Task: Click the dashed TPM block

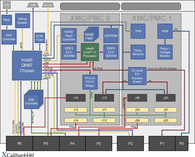Action: click(138, 31)
